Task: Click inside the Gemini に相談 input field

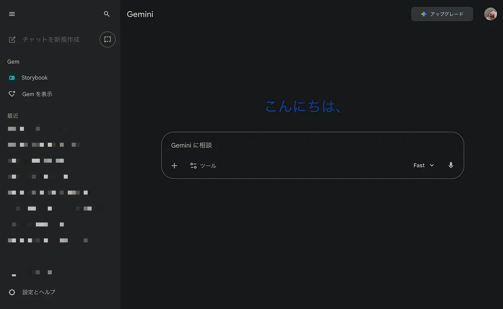Action: click(x=279, y=145)
